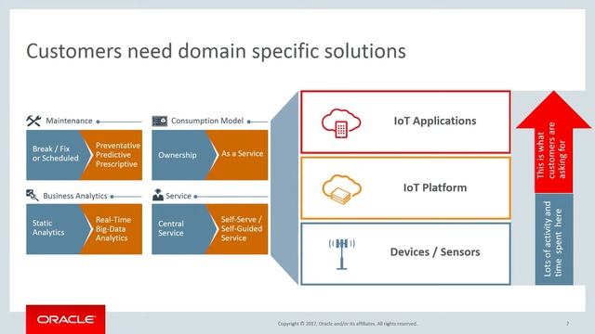The width and height of the screenshot is (595, 334).
Task: Click the IoT Applications cloud device icon
Action: click(x=341, y=123)
